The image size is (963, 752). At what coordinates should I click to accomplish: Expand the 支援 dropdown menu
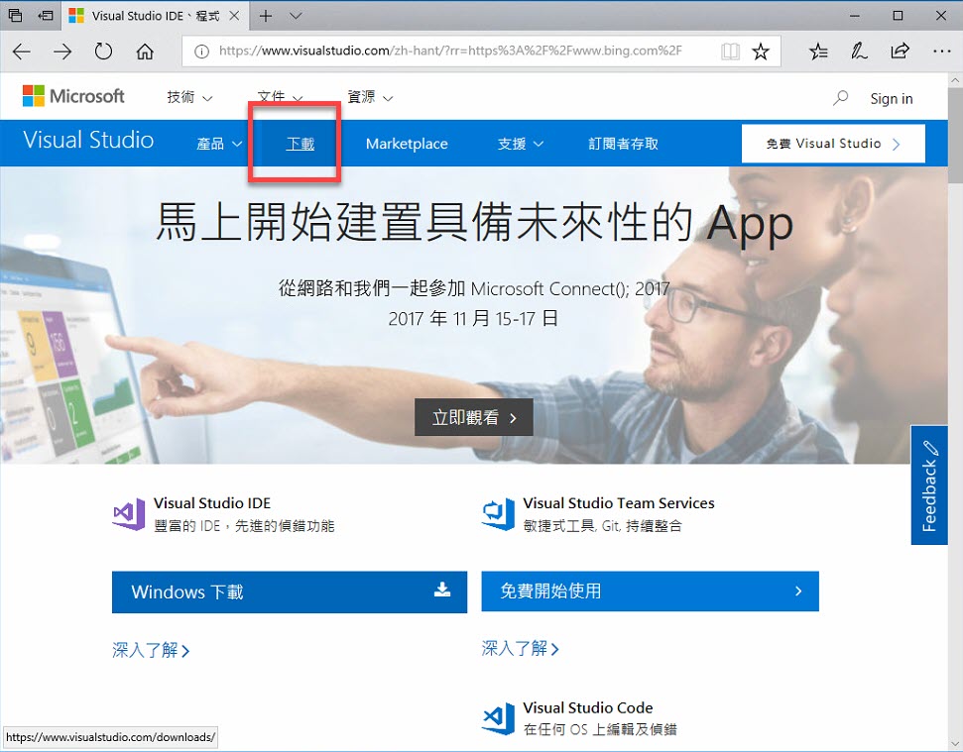(x=521, y=144)
